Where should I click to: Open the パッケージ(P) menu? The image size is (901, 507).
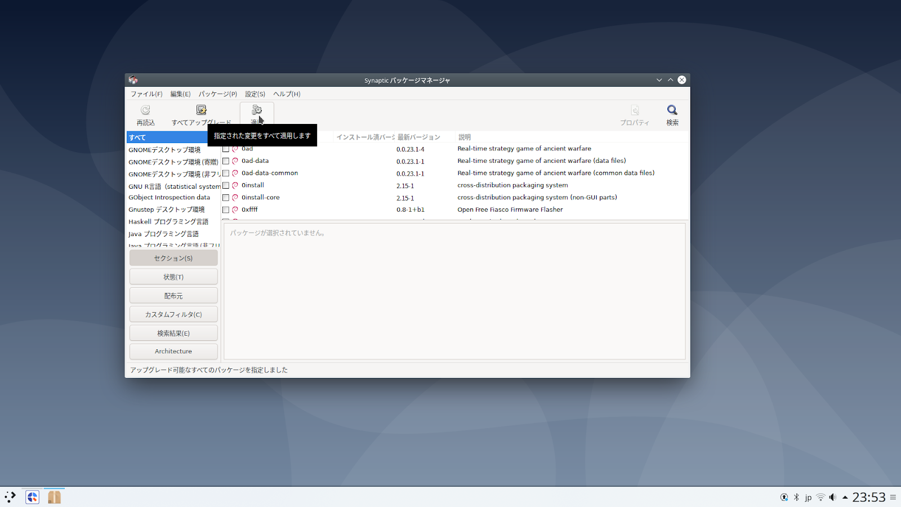(x=217, y=94)
